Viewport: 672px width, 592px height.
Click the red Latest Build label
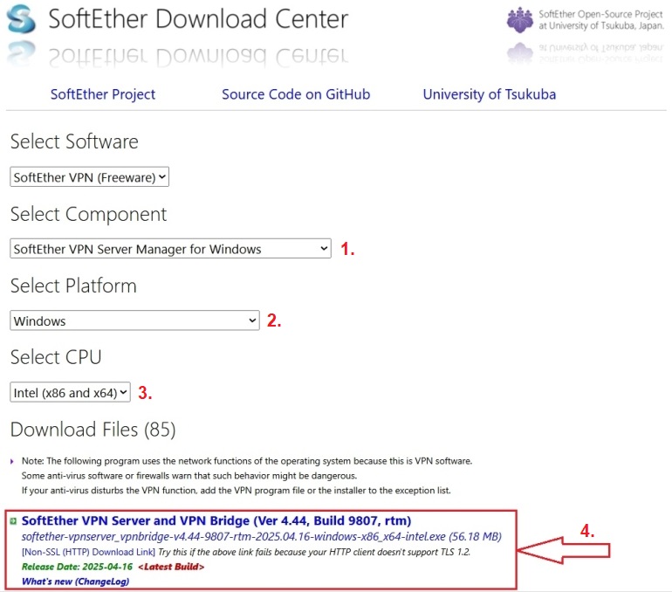(x=171, y=567)
